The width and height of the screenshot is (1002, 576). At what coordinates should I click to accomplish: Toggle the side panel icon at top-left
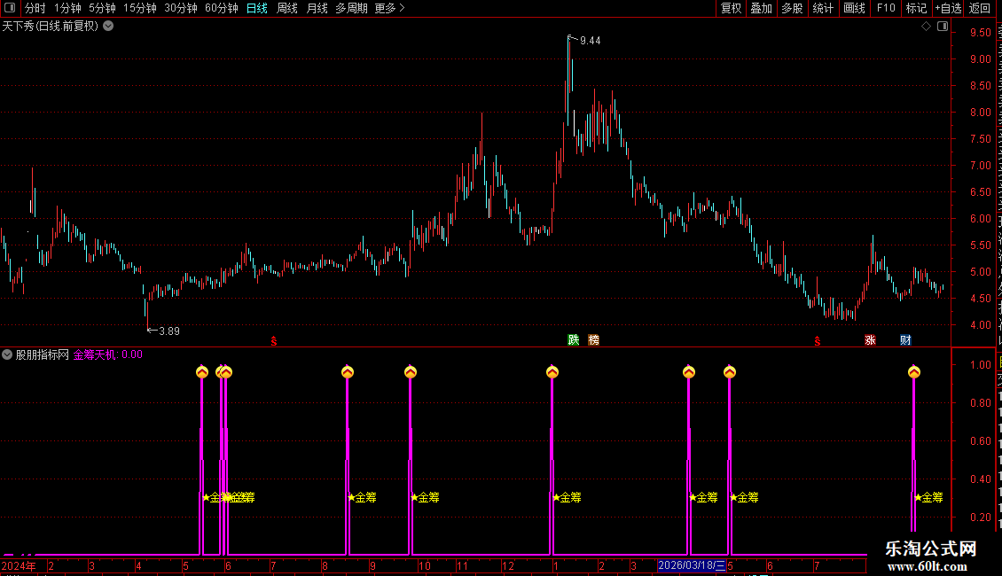coord(10,8)
